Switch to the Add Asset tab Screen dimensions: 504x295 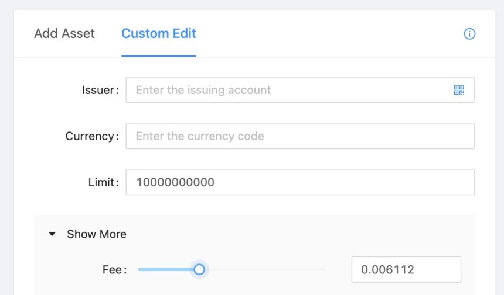point(64,33)
